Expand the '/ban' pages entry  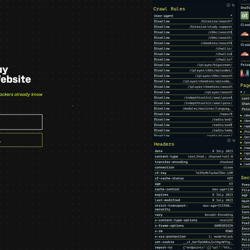click(x=241, y=159)
